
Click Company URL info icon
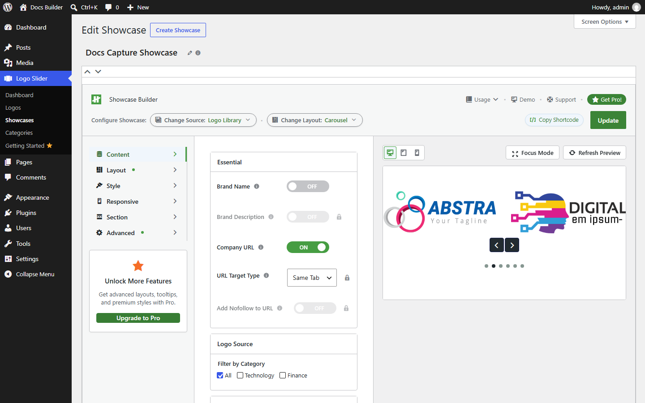261,247
